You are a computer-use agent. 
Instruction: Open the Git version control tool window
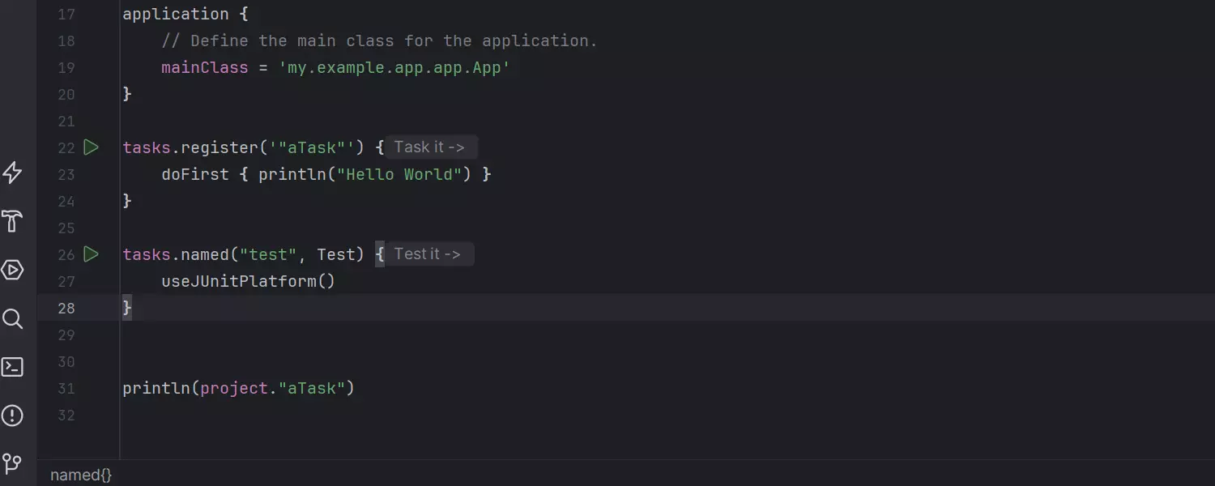point(13,464)
